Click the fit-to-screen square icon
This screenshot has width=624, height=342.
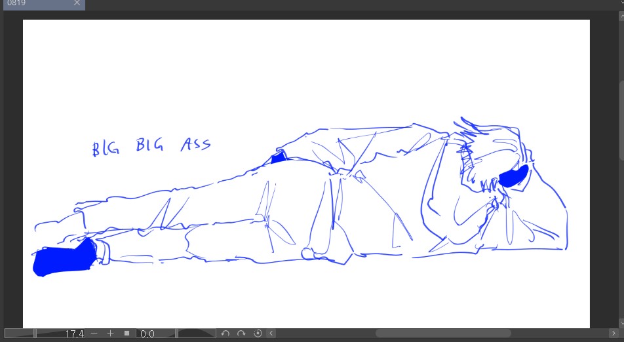127,333
